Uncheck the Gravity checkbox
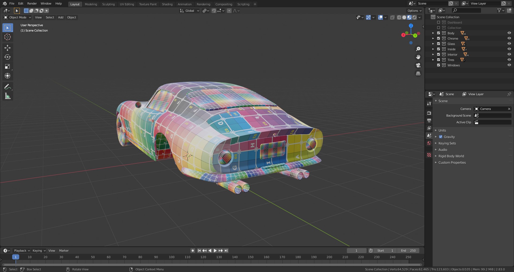 [441, 137]
